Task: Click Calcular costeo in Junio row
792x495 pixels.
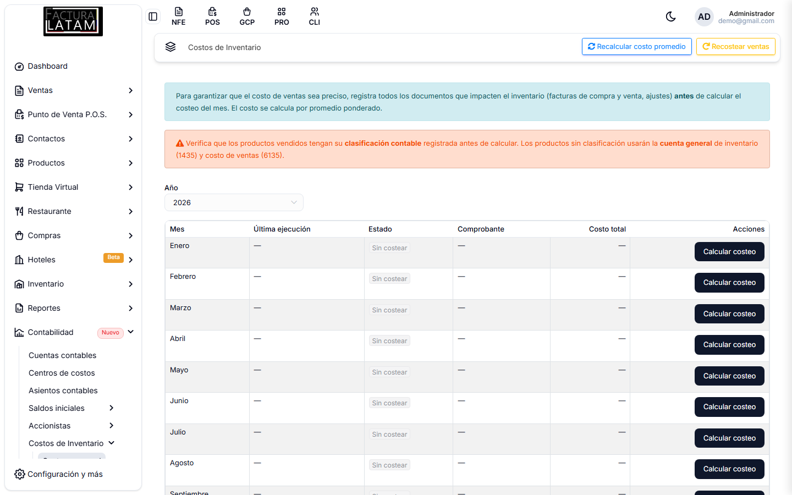Action: [x=729, y=407]
